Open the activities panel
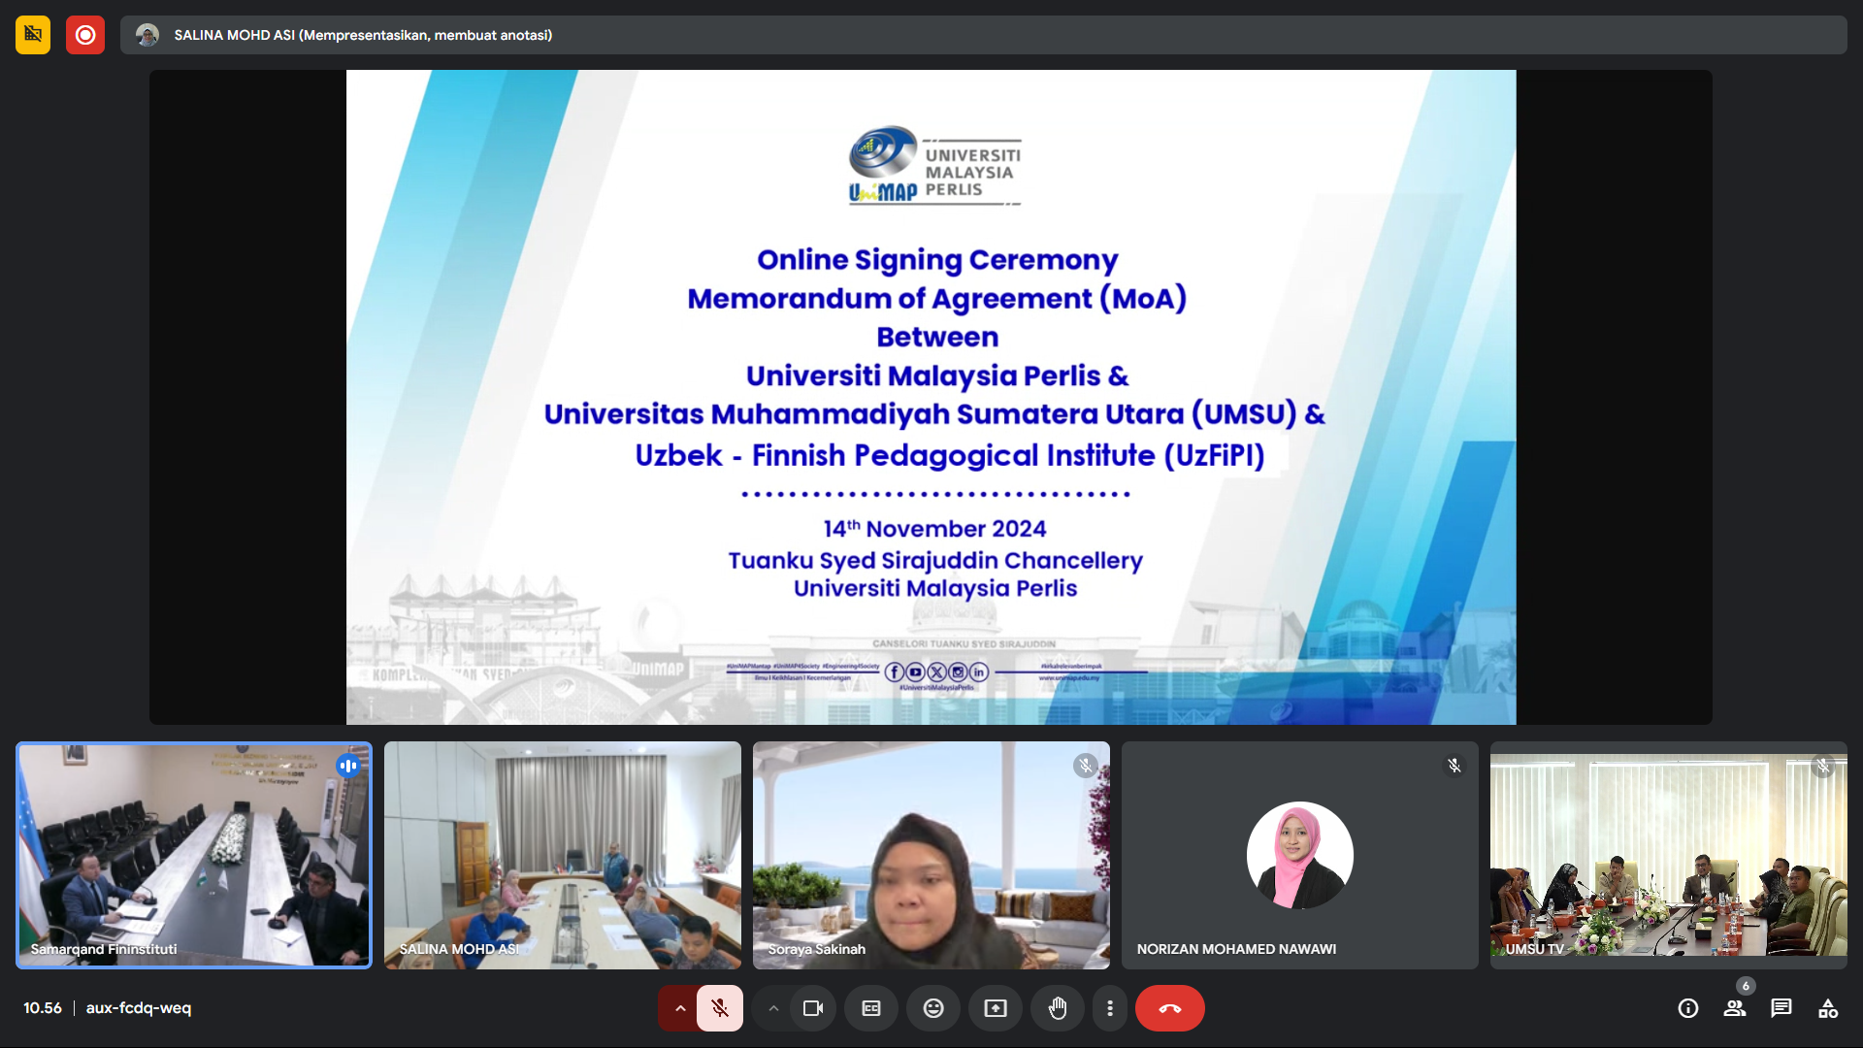This screenshot has width=1863, height=1048. 1828,1008
